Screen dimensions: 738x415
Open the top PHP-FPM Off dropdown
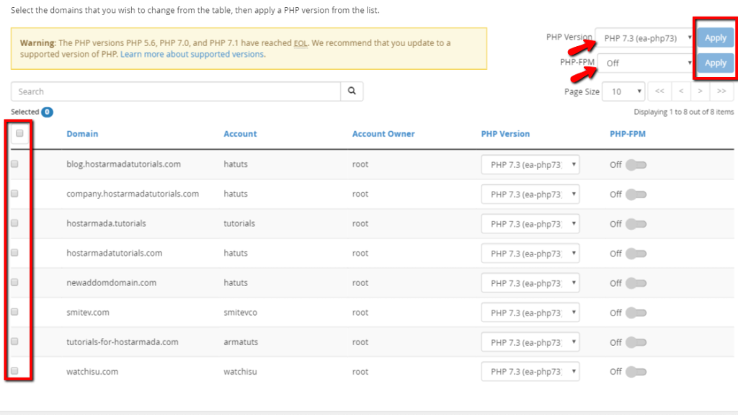point(646,63)
